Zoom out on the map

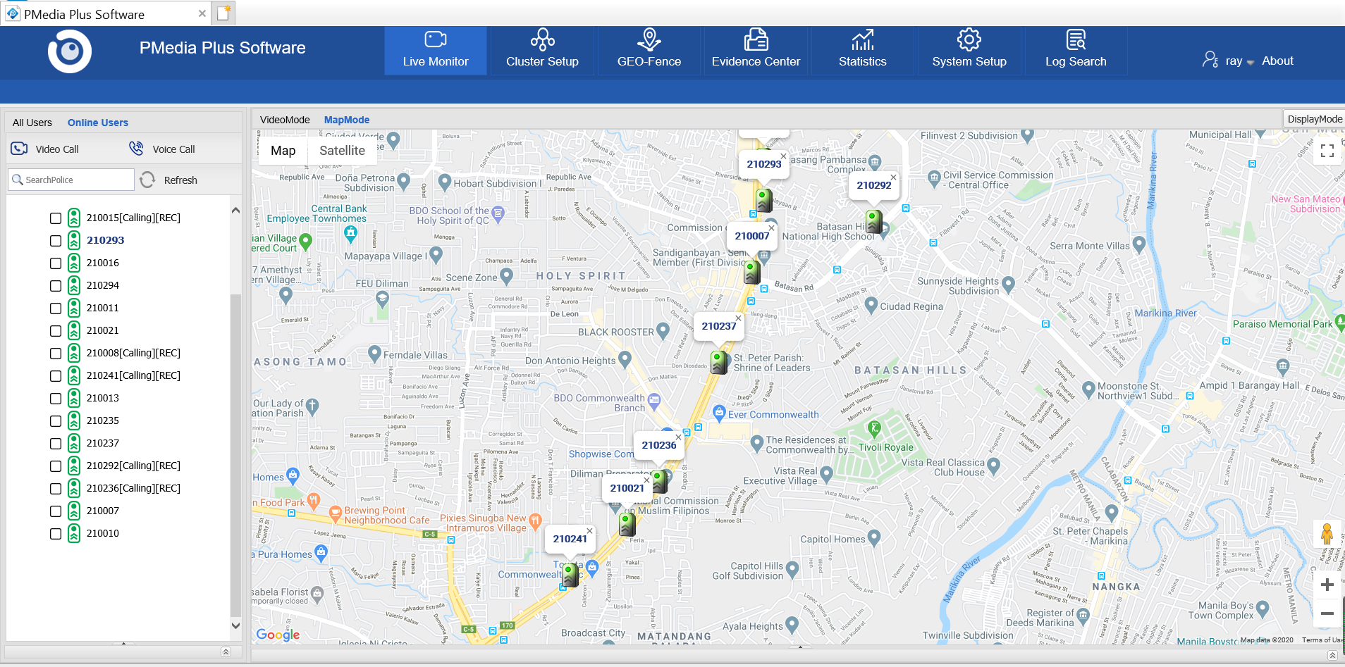1327,613
